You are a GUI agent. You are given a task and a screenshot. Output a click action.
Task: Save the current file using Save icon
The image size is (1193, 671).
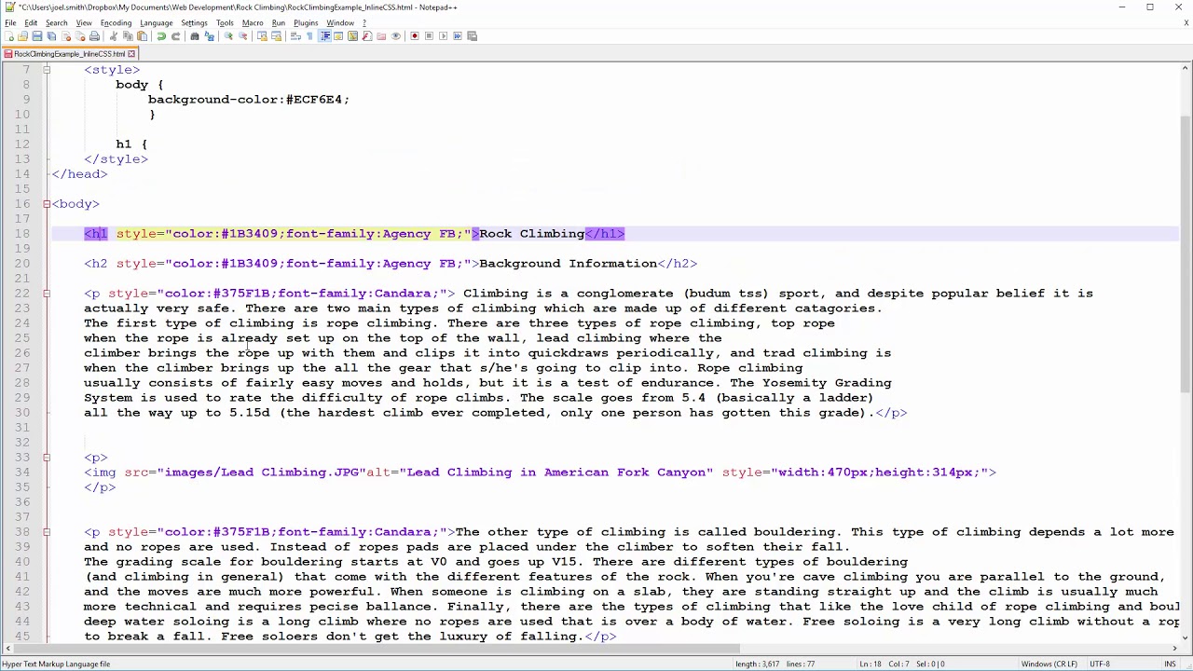[36, 36]
